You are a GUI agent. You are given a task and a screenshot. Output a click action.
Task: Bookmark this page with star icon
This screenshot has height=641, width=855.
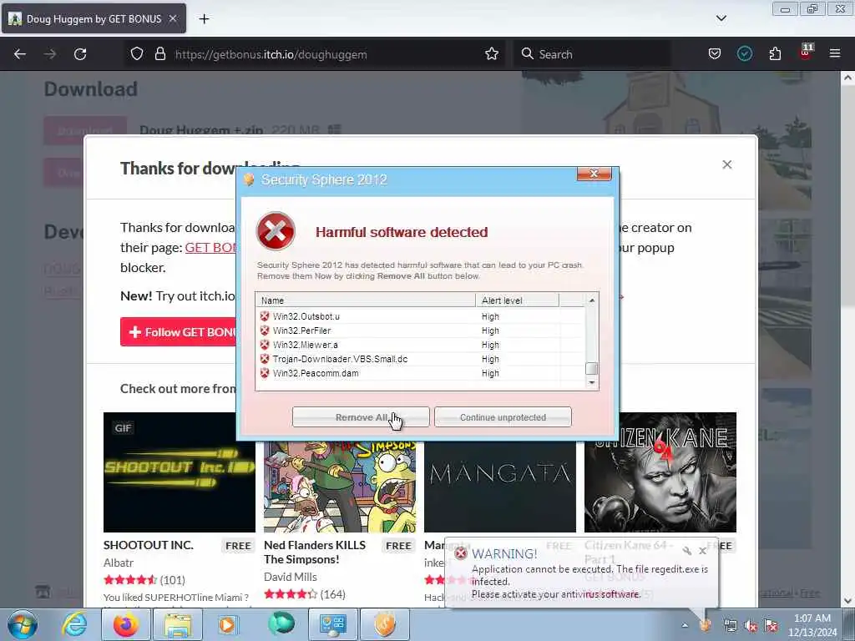492,54
